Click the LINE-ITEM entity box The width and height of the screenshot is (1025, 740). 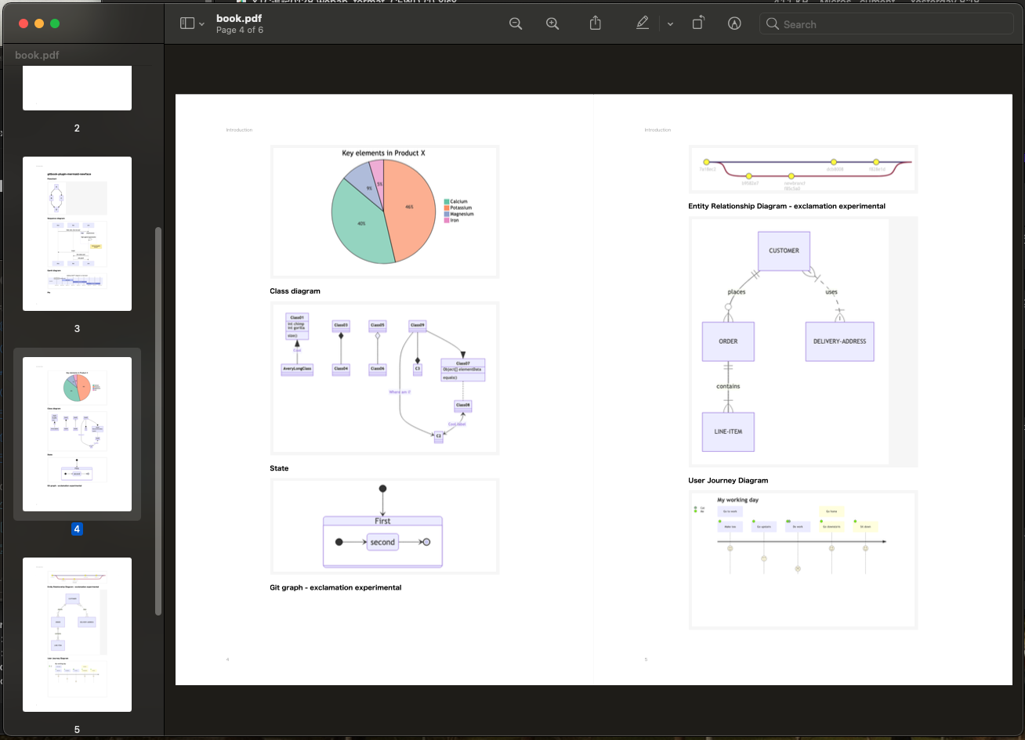[x=728, y=431]
